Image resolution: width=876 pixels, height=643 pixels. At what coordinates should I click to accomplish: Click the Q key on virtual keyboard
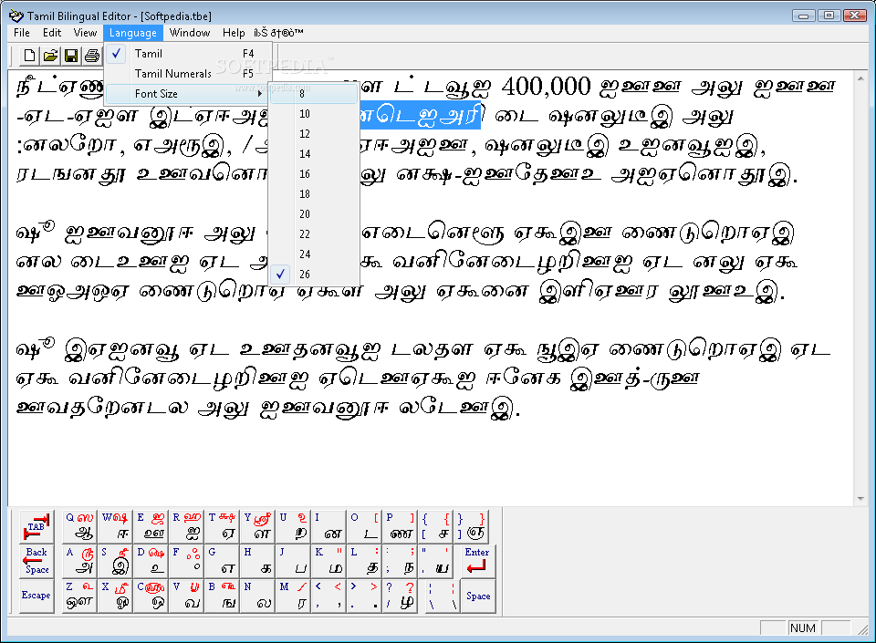tap(80, 525)
